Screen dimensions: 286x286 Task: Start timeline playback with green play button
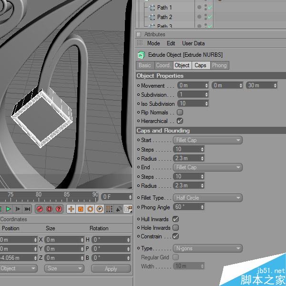coord(8,209)
